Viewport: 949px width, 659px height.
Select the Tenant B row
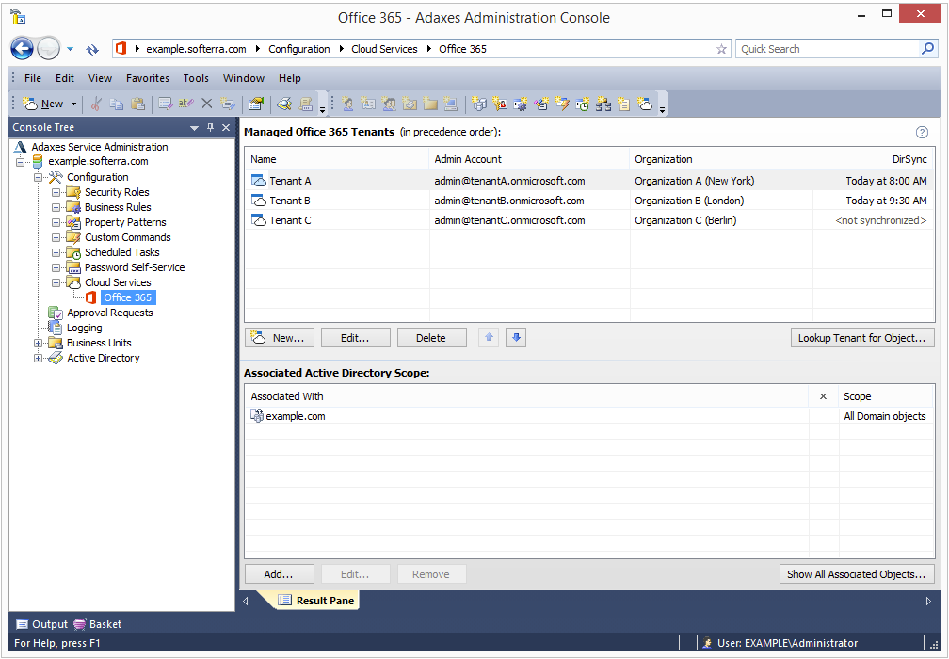(x=589, y=201)
